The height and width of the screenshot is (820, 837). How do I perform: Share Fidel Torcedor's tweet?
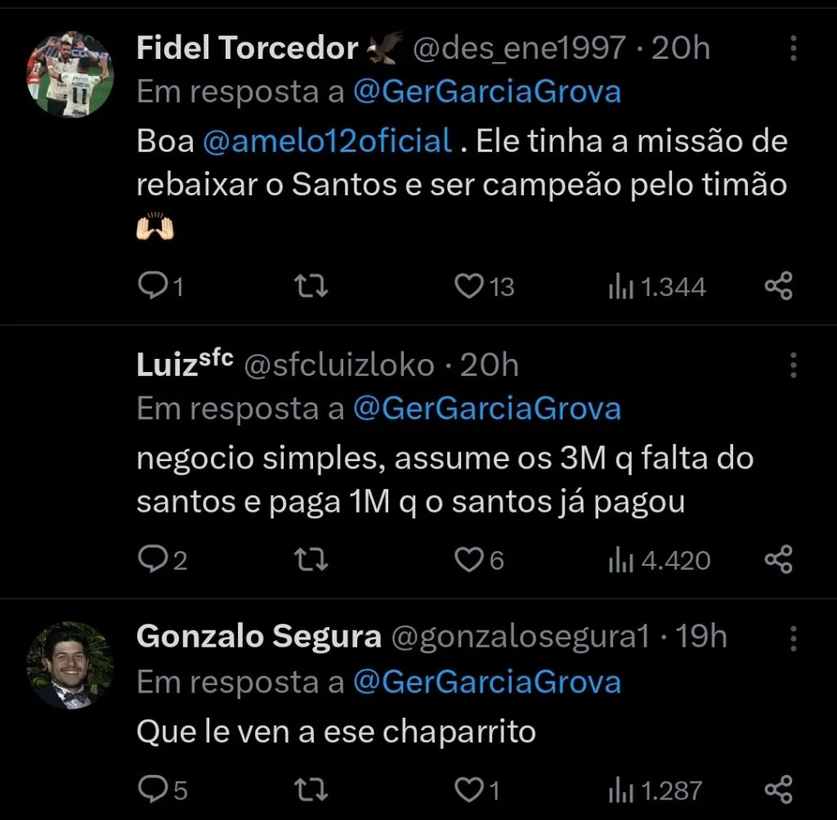click(x=778, y=286)
